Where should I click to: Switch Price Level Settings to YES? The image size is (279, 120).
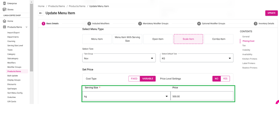tap(225, 79)
